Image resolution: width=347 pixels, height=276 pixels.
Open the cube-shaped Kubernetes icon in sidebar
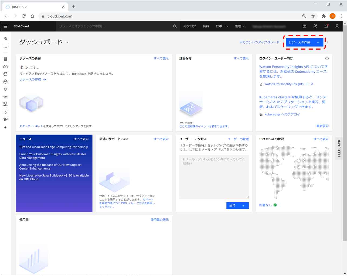pos(5,82)
